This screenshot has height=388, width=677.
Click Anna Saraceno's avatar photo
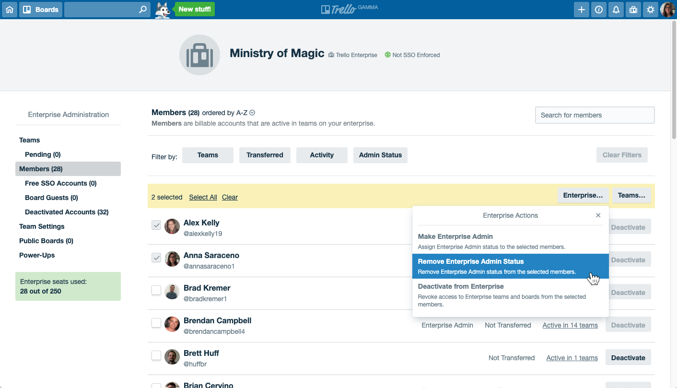[x=172, y=259]
